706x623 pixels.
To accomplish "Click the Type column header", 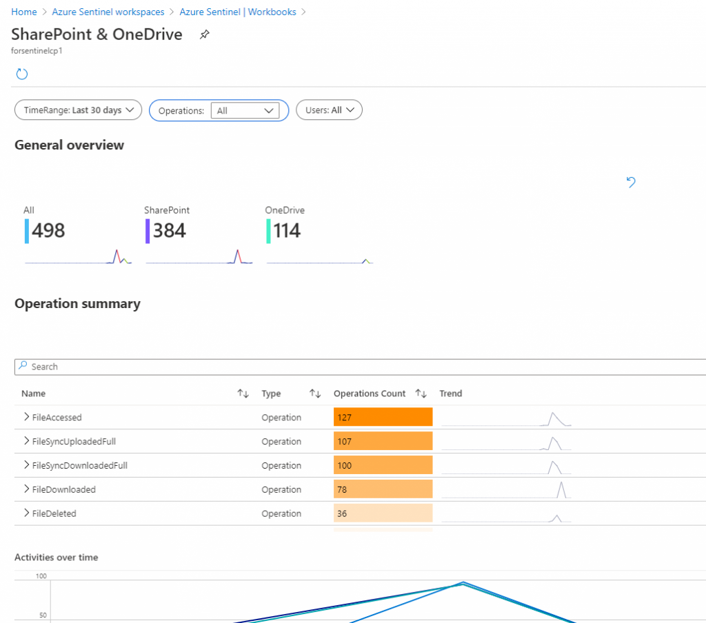I will 271,394.
